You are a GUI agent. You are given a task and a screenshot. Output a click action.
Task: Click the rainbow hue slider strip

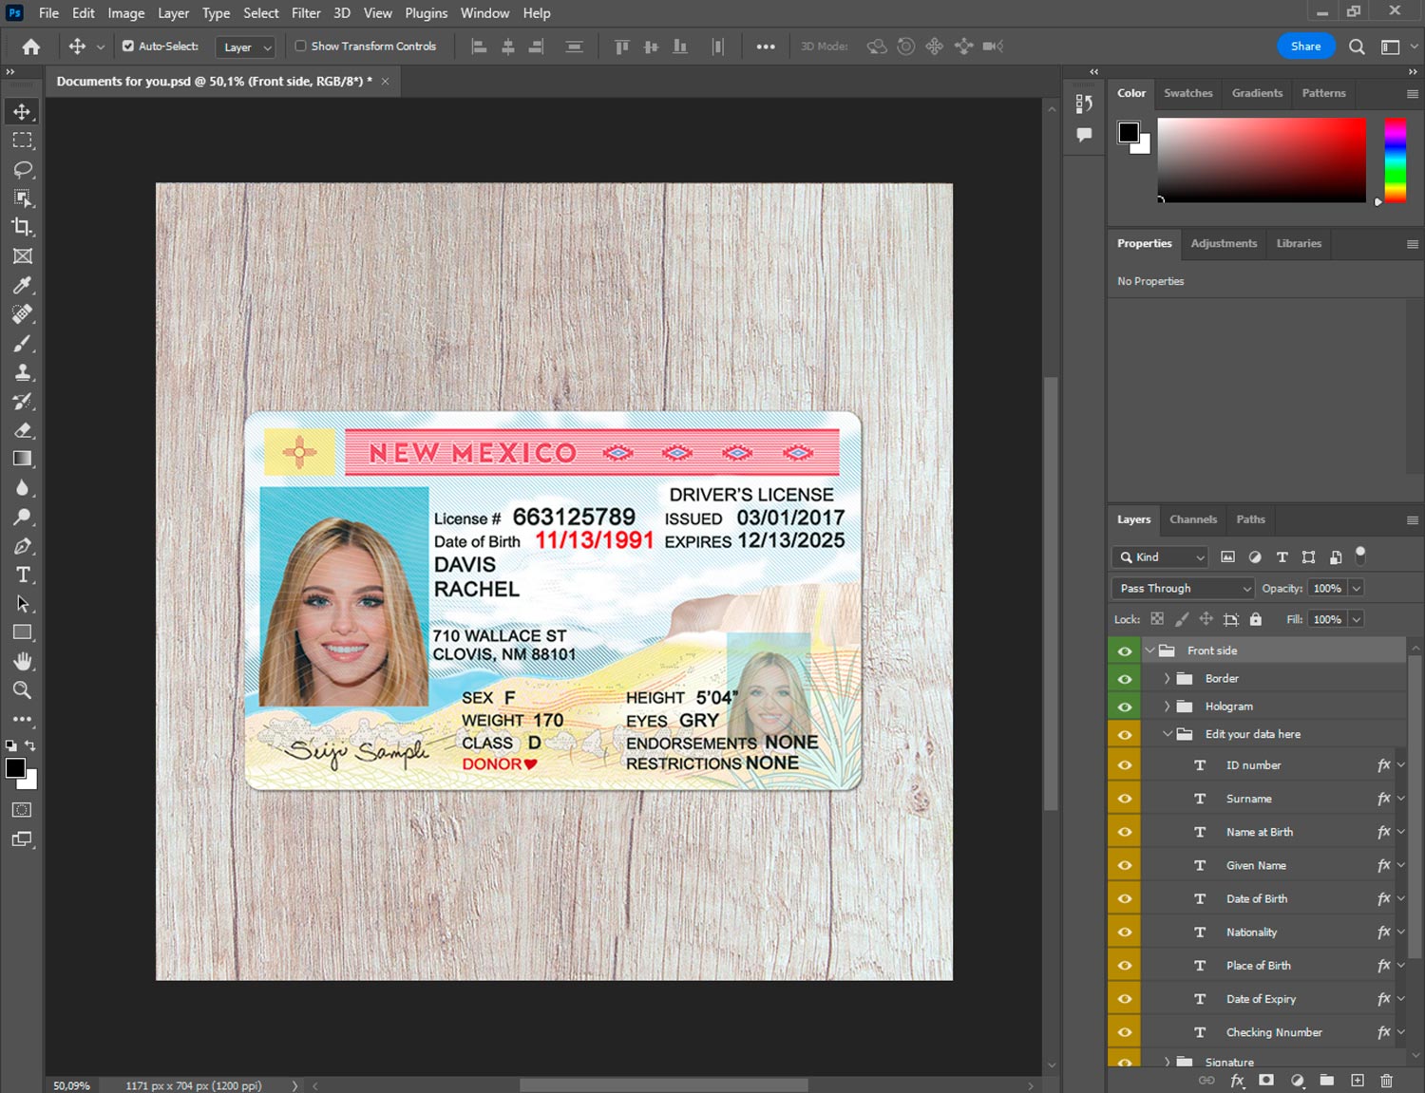point(1395,160)
